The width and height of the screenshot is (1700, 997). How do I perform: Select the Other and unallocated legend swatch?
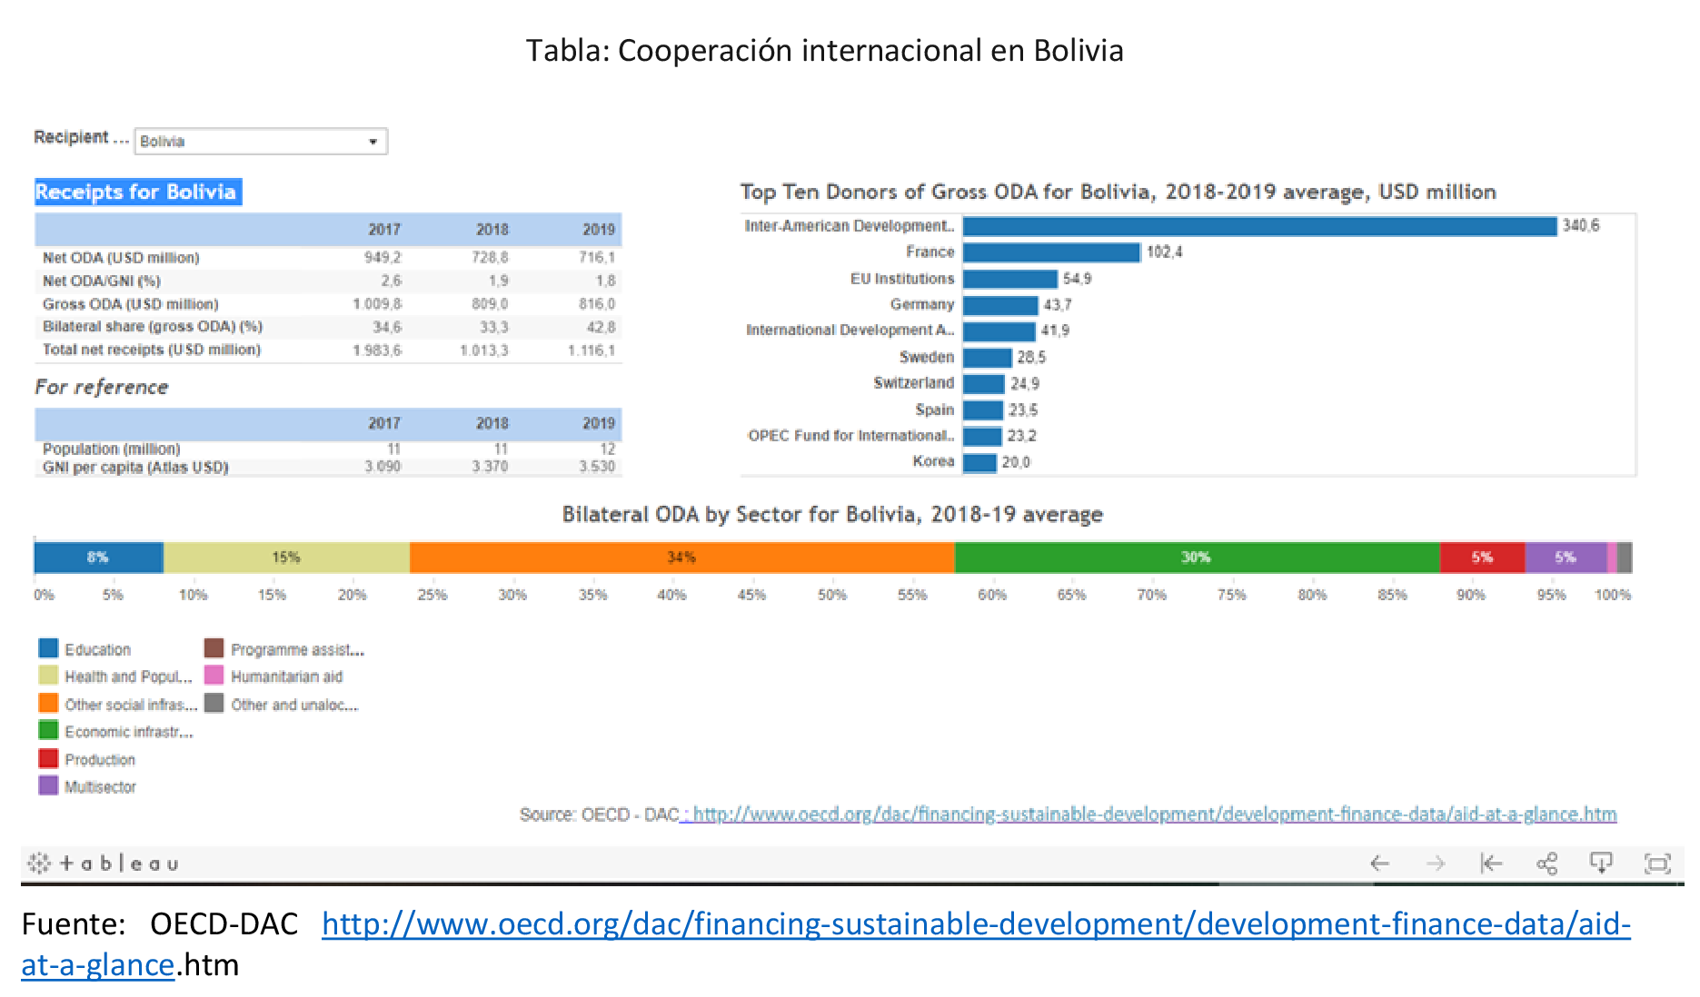click(214, 703)
